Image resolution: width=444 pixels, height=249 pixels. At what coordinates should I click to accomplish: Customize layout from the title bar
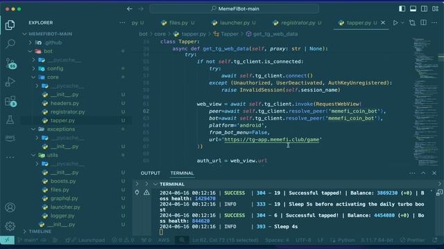(x=436, y=9)
